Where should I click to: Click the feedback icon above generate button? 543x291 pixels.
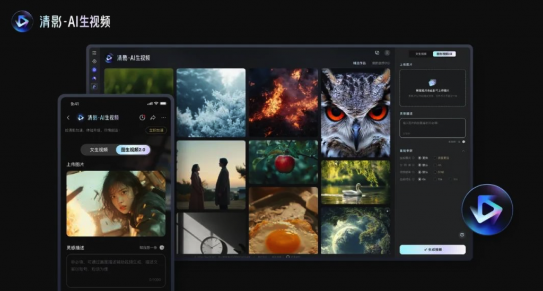(x=462, y=235)
